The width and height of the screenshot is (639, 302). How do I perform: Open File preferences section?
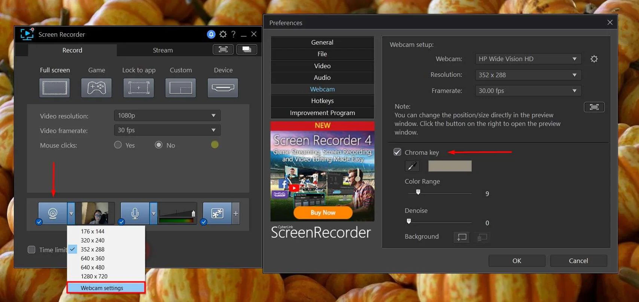322,54
